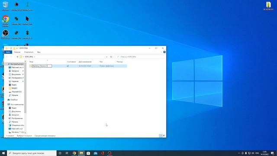
Task: Click the taskbar search box
Action: 32,153
